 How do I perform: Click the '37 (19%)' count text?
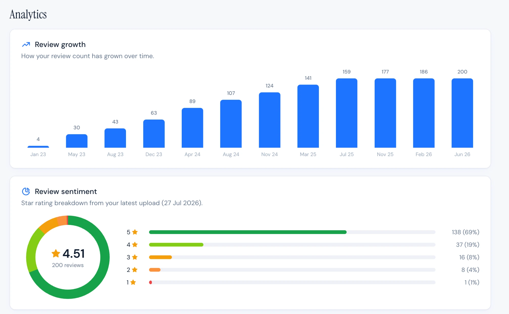click(x=468, y=244)
